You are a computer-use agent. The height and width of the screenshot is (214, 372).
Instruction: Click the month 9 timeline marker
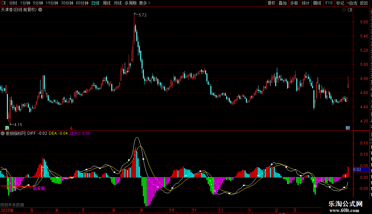pos(142,210)
